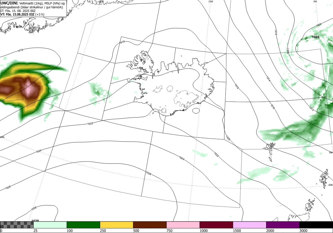Viewport: 333px width, 233px height.
Task: Click the legend value 250
Action: pos(103,231)
